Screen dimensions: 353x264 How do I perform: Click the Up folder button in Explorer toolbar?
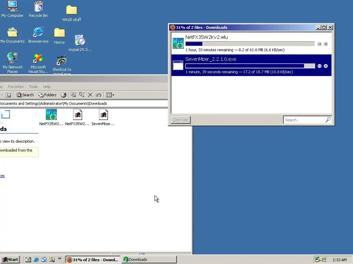[x=8, y=95]
